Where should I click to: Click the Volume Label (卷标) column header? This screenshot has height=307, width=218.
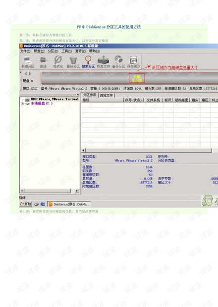(102, 100)
